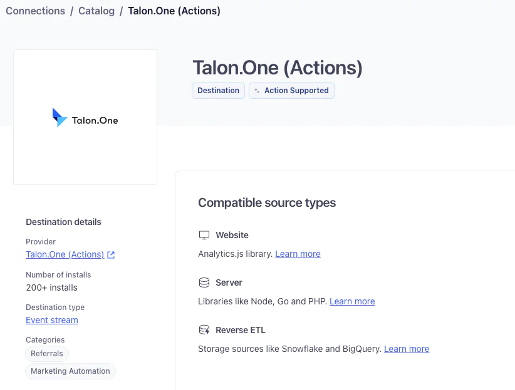
Task: Navigate to Catalog via breadcrumb
Action: click(x=96, y=11)
